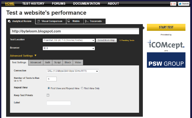Switch to the Analytical Review tab
The width and height of the screenshot is (192, 118).
[21, 21]
